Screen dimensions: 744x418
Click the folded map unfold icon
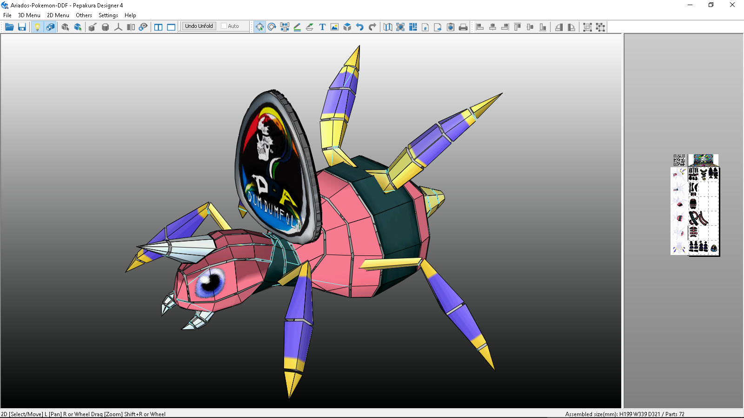[388, 27]
